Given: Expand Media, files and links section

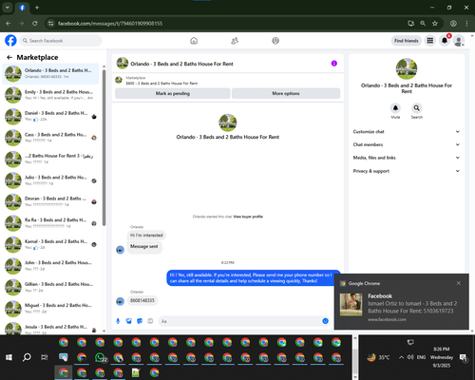Looking at the screenshot, I should click(407, 158).
